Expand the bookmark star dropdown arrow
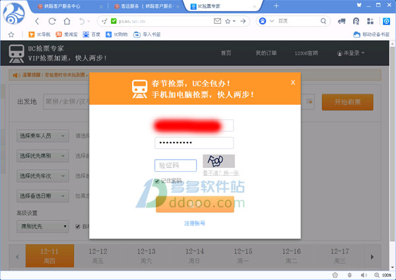This screenshot has width=396, height=280. (234, 22)
